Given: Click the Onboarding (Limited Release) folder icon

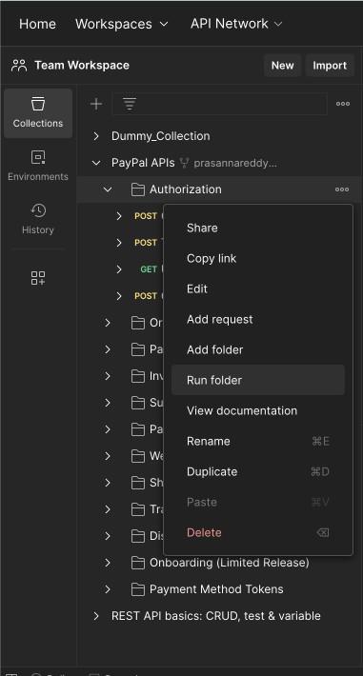Looking at the screenshot, I should (x=138, y=563).
